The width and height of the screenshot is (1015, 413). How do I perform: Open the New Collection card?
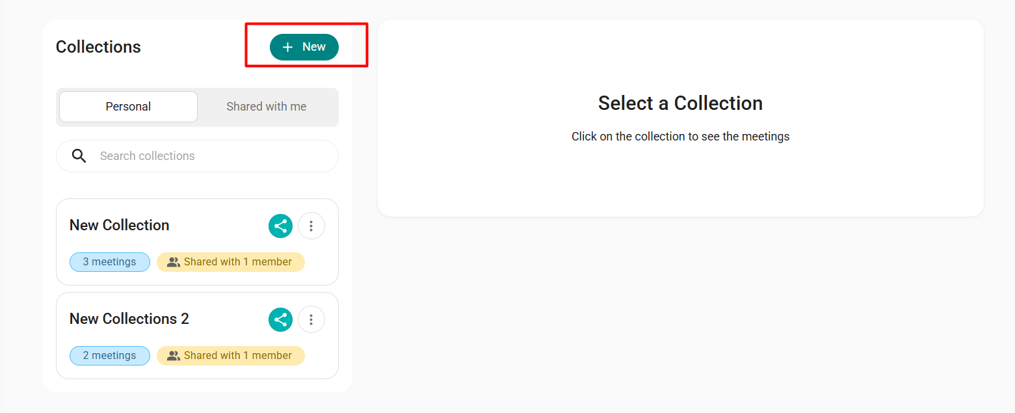pos(197,242)
